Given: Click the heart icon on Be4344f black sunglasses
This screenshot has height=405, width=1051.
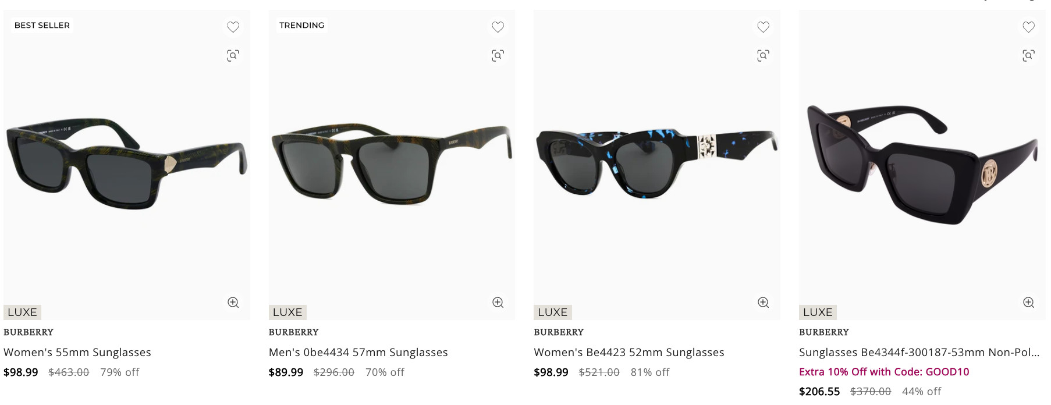Looking at the screenshot, I should [x=1028, y=27].
